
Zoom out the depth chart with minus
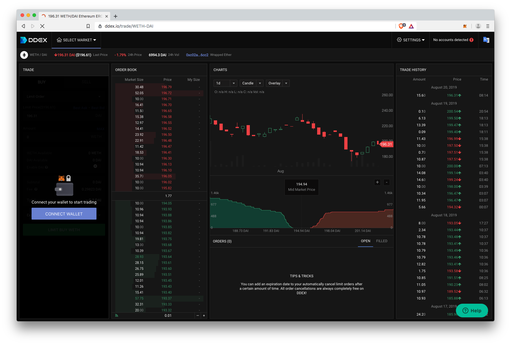[x=387, y=182]
